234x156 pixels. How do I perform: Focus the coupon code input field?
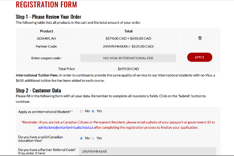pos(128,58)
